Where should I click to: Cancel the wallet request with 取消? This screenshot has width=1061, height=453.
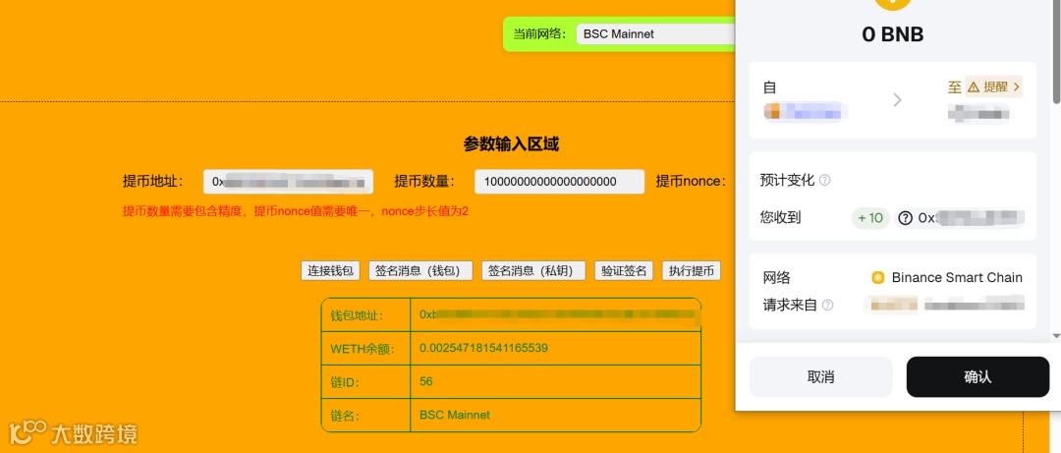coord(820,377)
